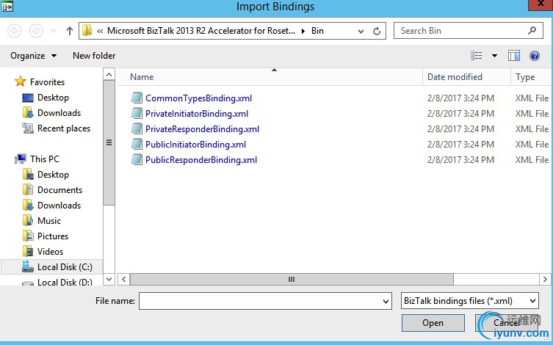Click the folder icon in the address bar
The image size is (553, 345).
coord(87,31)
